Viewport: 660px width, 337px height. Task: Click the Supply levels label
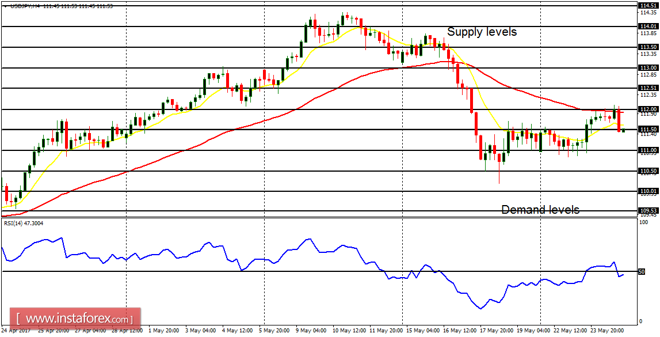482,32
